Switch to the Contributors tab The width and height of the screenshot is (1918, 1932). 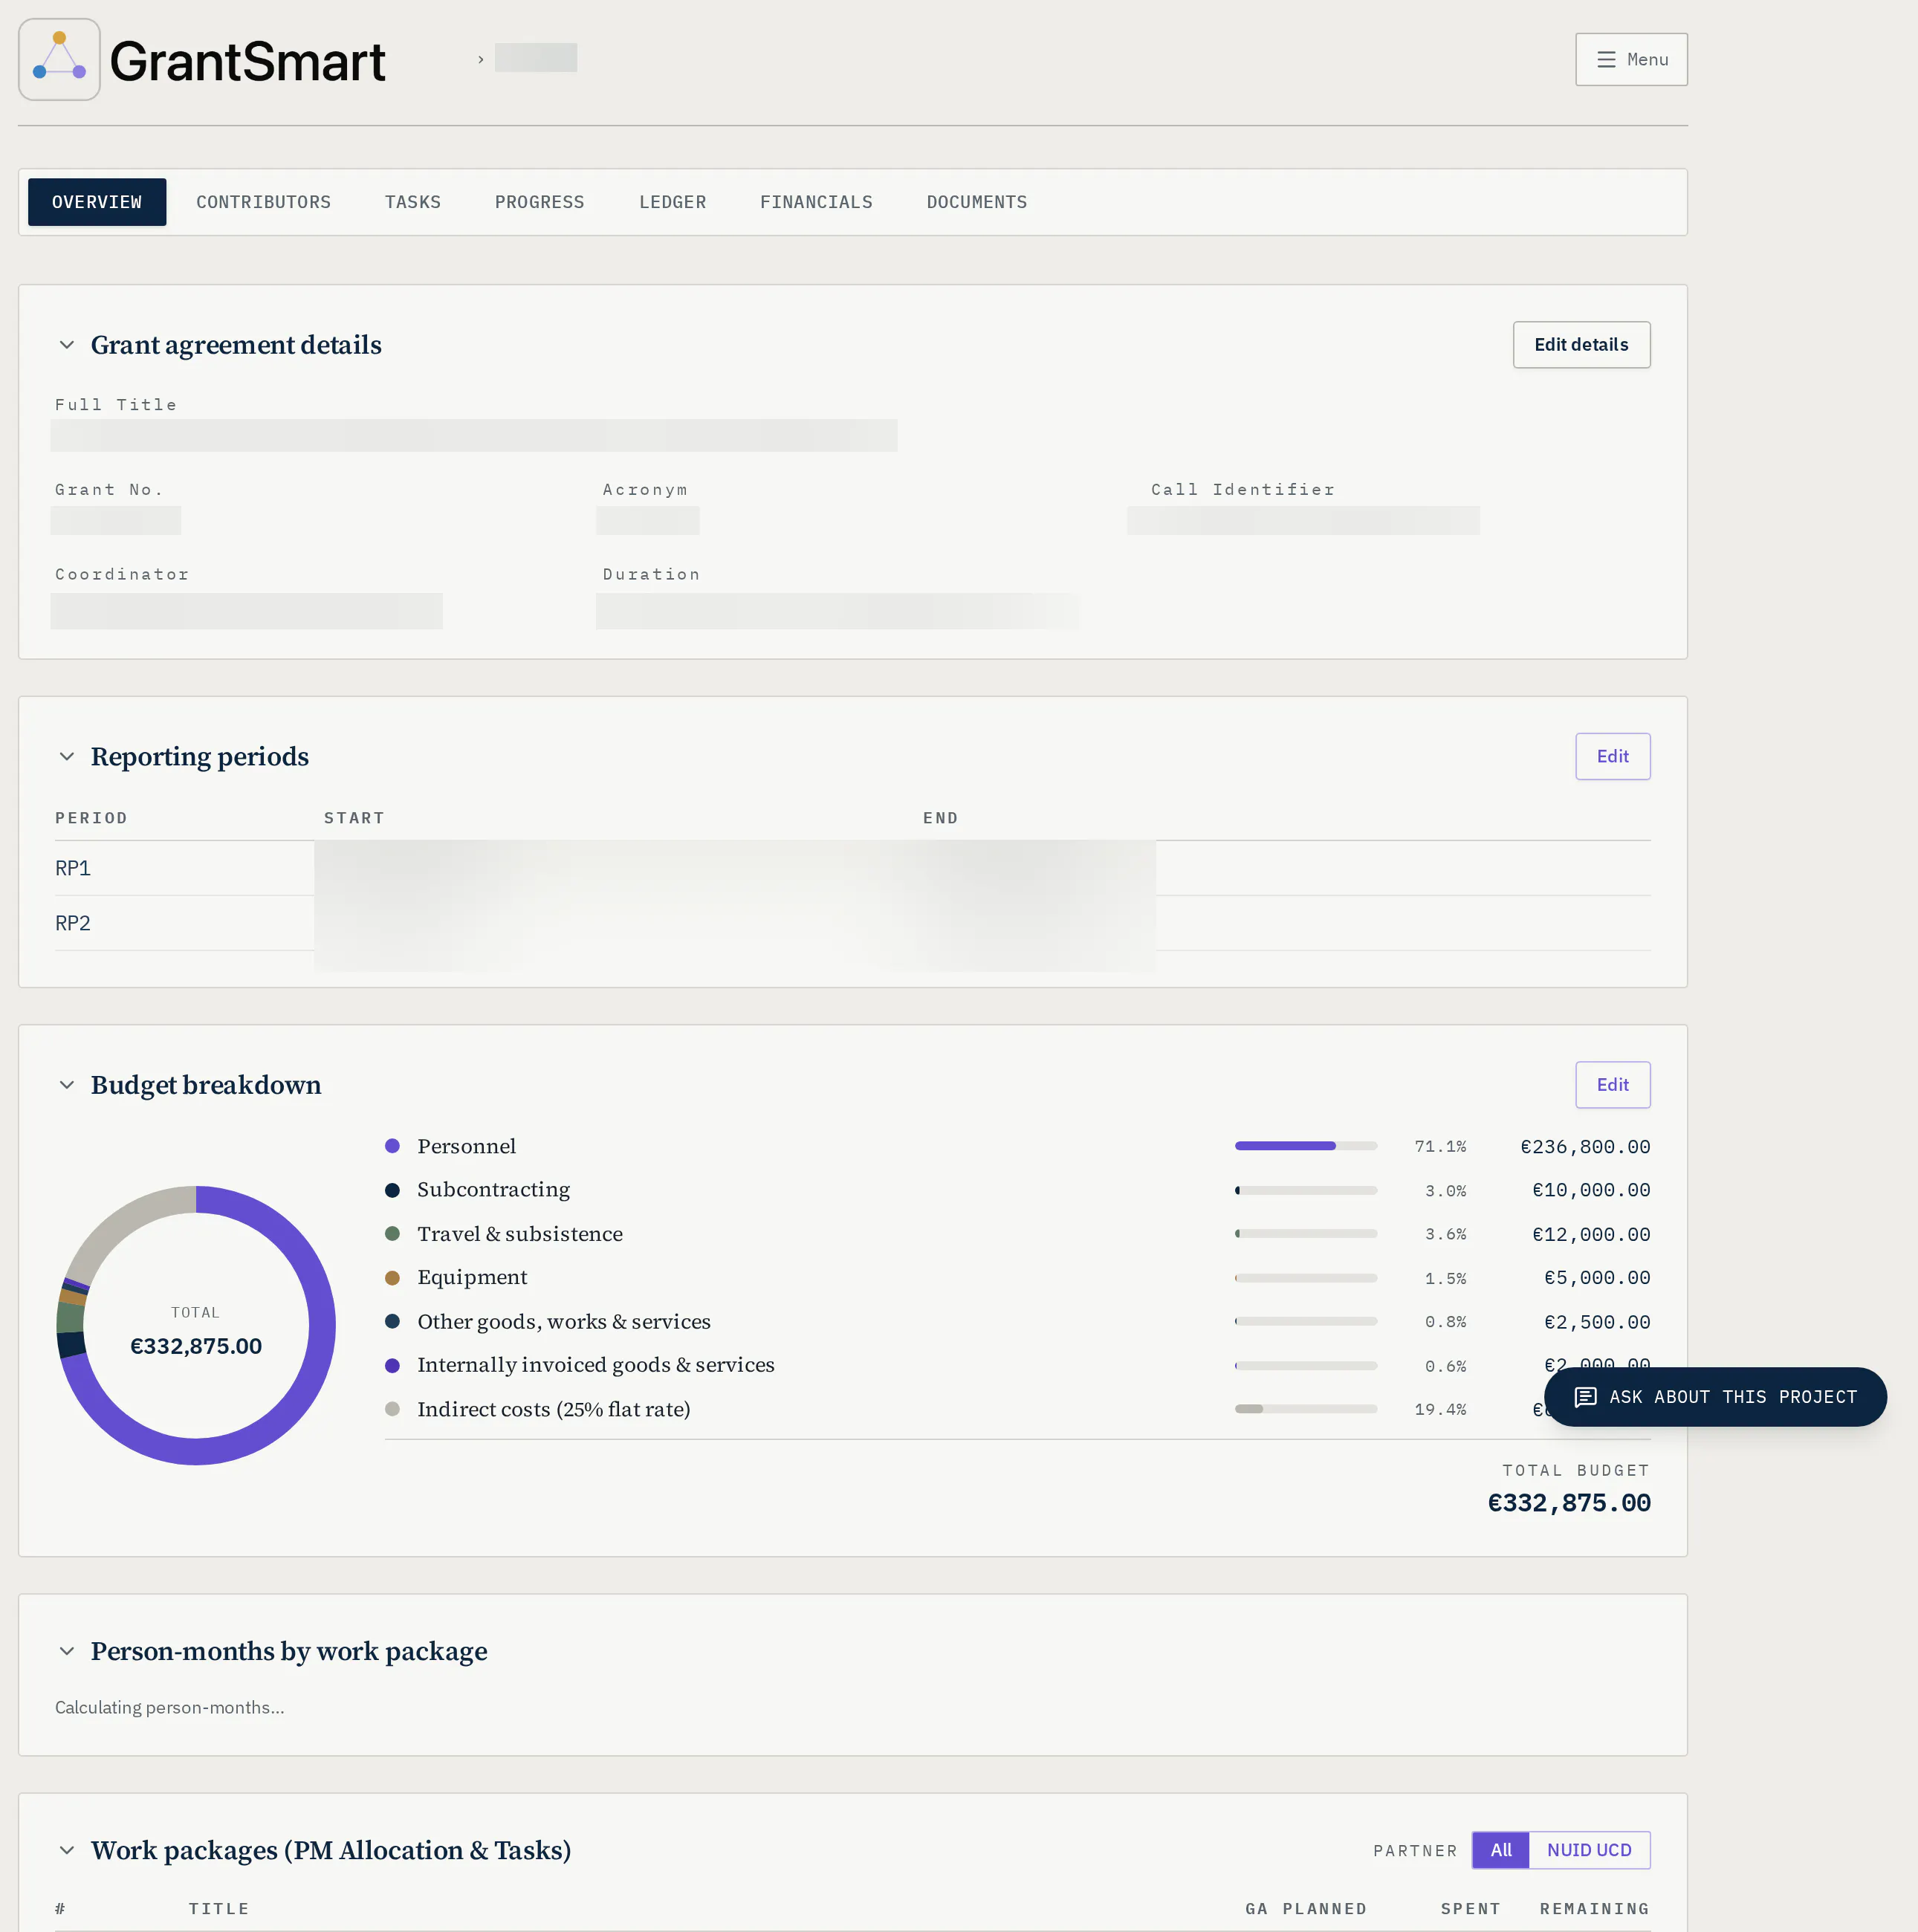[x=263, y=202]
